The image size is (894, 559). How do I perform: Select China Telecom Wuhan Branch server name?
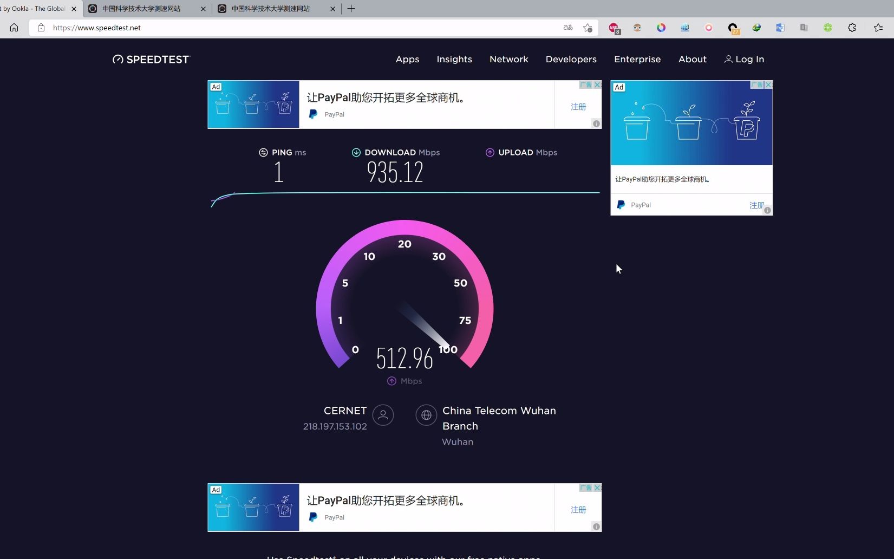tap(499, 418)
